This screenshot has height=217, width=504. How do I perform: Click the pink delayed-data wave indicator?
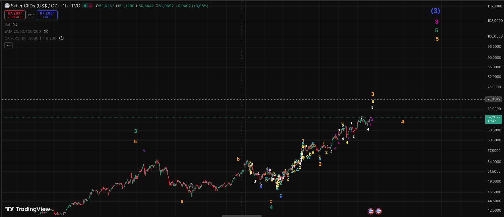(90, 6)
